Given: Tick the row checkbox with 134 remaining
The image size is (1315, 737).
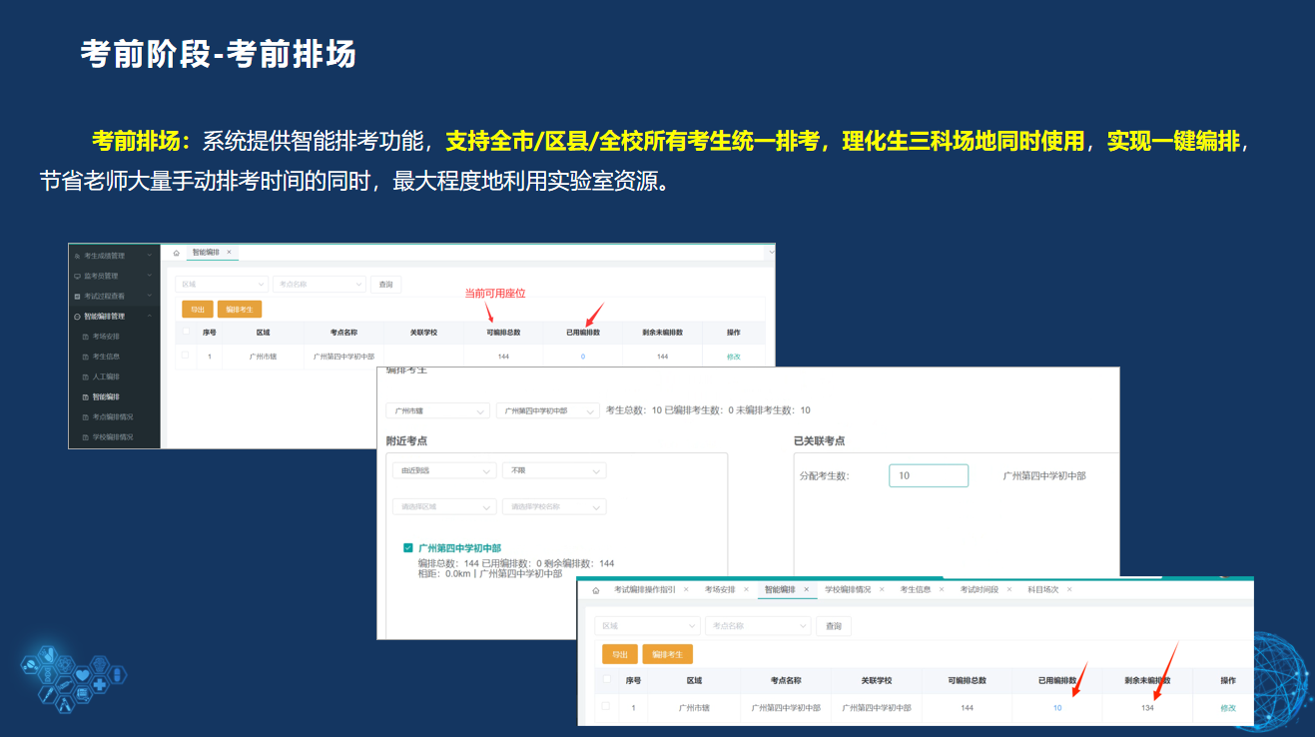Looking at the screenshot, I should [x=605, y=706].
